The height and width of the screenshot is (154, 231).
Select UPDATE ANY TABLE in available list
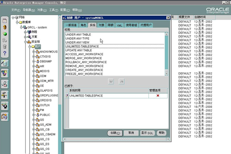pyautogui.click(x=79, y=50)
